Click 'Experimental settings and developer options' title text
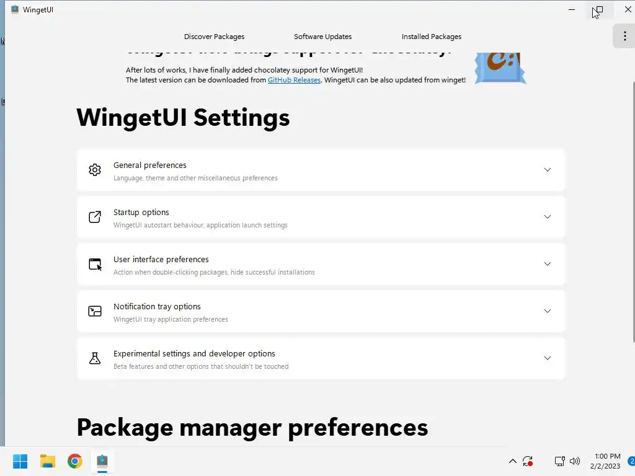 [x=194, y=354]
